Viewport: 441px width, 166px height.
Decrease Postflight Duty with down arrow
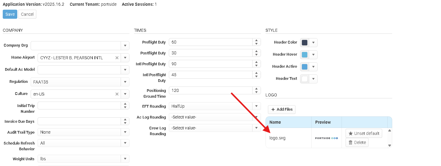tap(256, 55)
